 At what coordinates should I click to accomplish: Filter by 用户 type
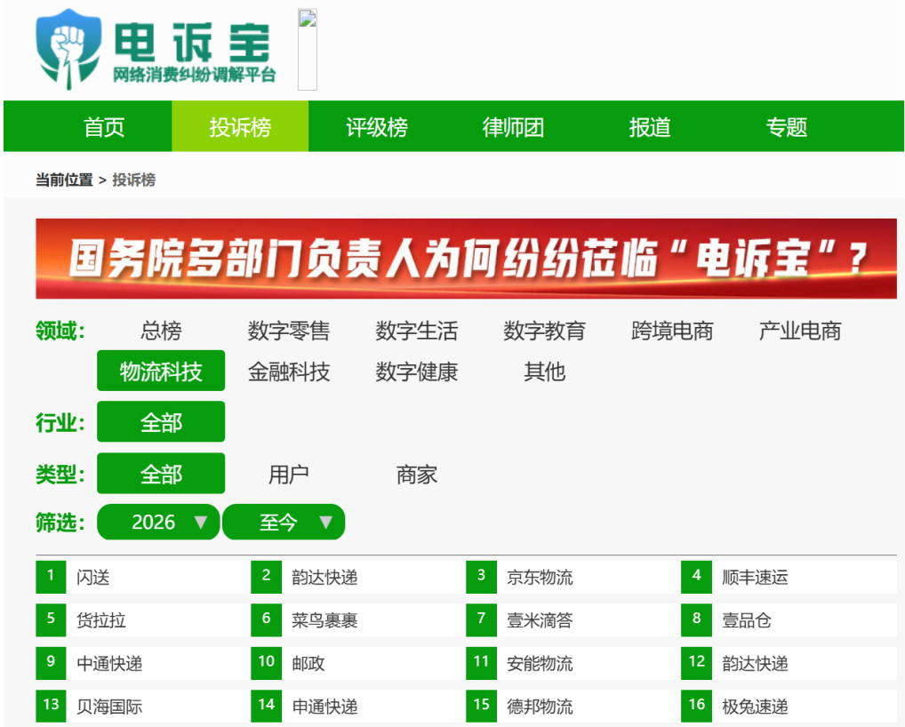pyautogui.click(x=289, y=475)
